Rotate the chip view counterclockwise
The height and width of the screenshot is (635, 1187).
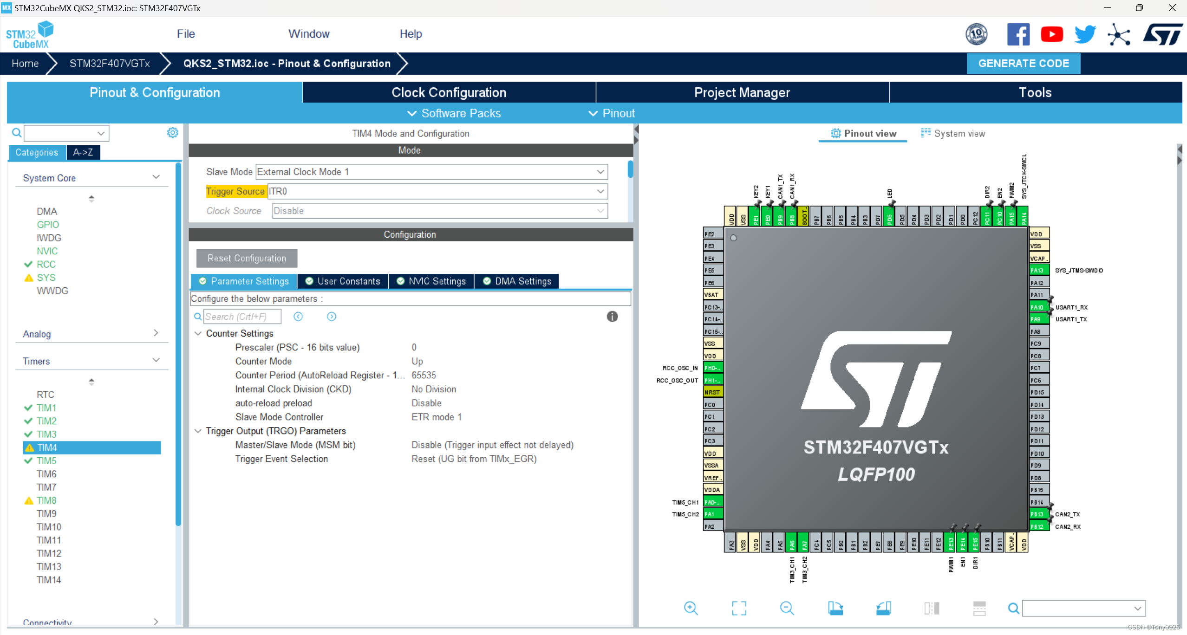tap(883, 608)
